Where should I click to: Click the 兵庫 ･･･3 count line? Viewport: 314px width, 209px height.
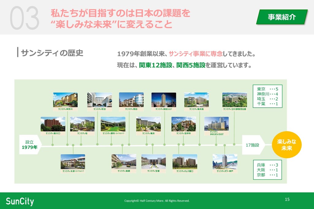click(267, 165)
